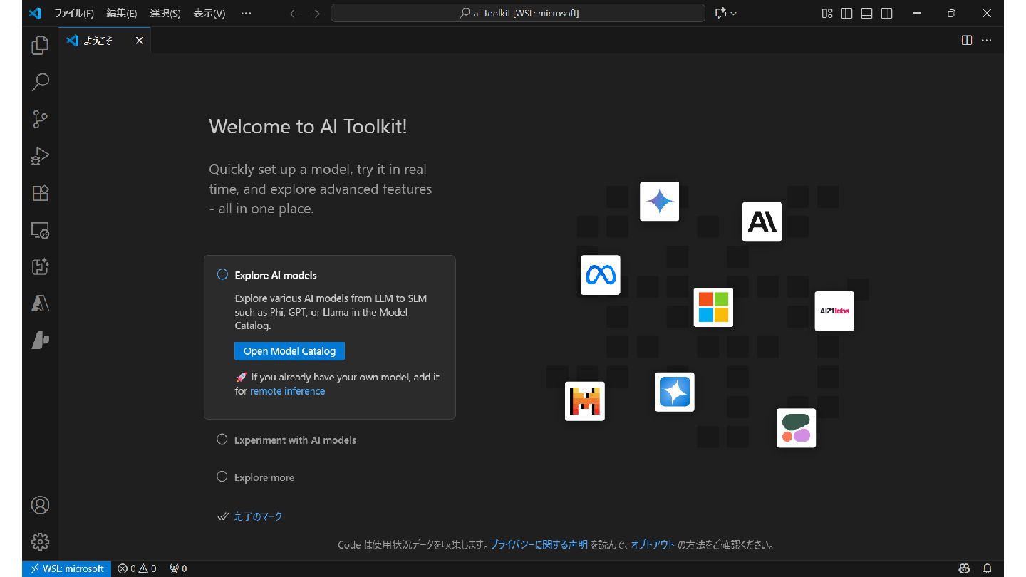Open the editor More Actions ellipsis
This screenshot has width=1026, height=577.
(x=987, y=40)
